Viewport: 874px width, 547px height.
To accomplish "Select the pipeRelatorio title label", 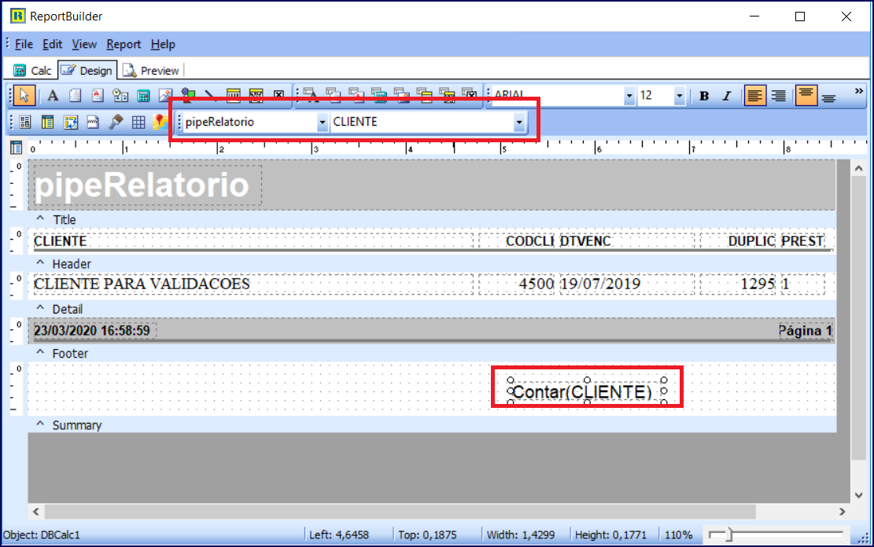I will coord(147,185).
